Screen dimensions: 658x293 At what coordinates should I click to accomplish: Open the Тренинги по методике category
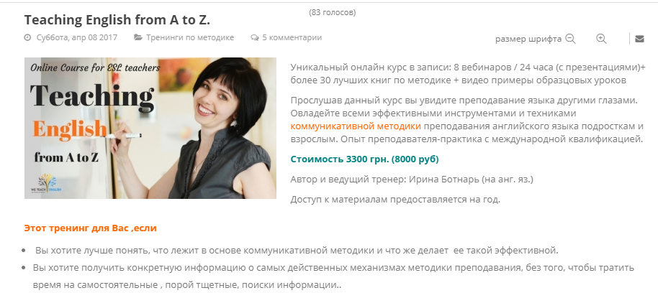(x=190, y=37)
